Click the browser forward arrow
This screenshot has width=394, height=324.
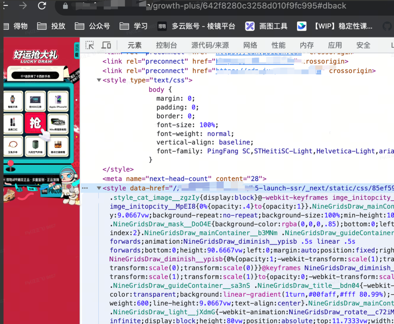[23, 5]
